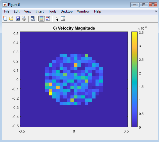Click the dock figure arrow at the menu bar's right end
The width and height of the screenshot is (159, 142).
[x=155, y=11]
